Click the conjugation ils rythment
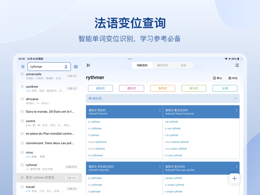260x195 pixels. (95, 155)
